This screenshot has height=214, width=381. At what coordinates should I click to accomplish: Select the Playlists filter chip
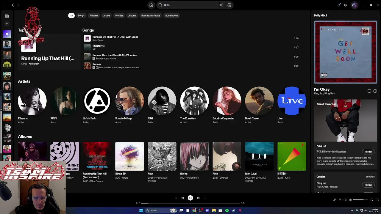(x=94, y=15)
